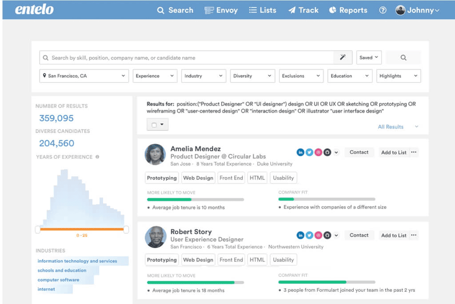Viewport: 455px width, 304px height.
Task: Open Amelia Mendez's Twitter profile icon
Action: tap(309, 152)
